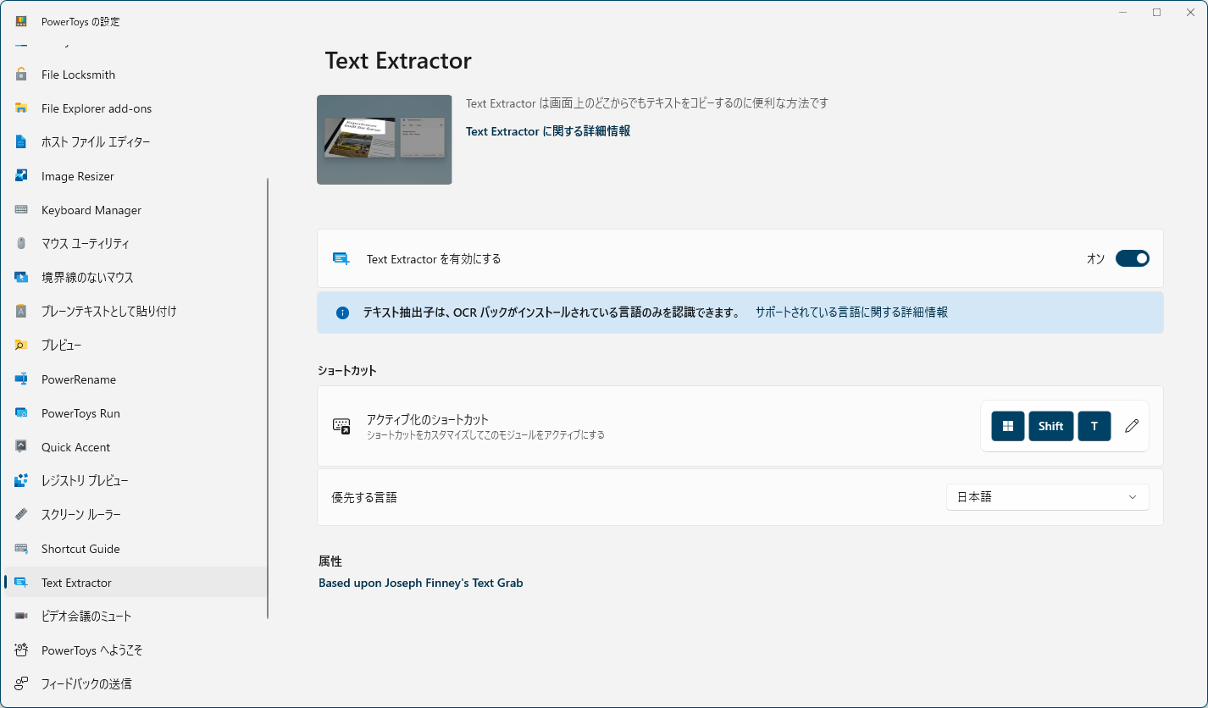Click the PowerToys へようこそ icon
This screenshot has width=1208, height=708.
point(21,650)
